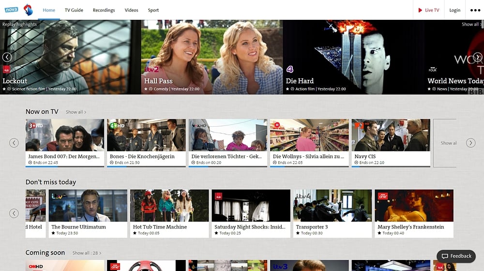Click the nova logo badge
The height and width of the screenshot is (271, 484).
(11, 10)
